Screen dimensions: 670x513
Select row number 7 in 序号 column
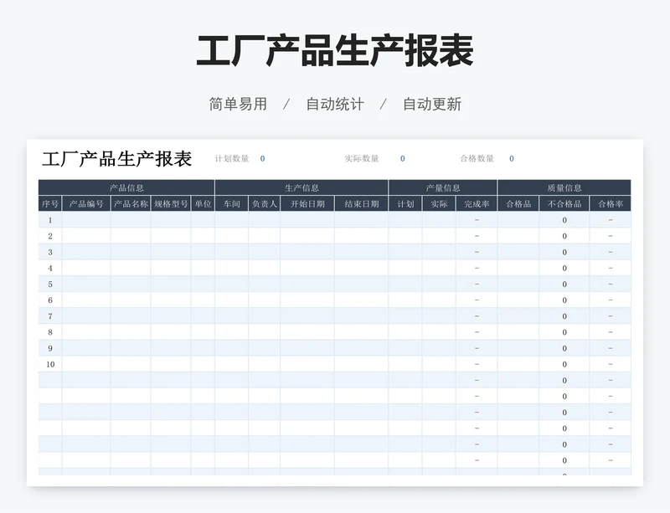pyautogui.click(x=50, y=316)
